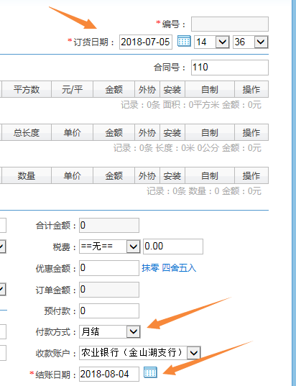Image resolution: width=296 pixels, height=386 pixels.
Task: Open the 收款账户 bank account dropdown
Action: point(140,353)
